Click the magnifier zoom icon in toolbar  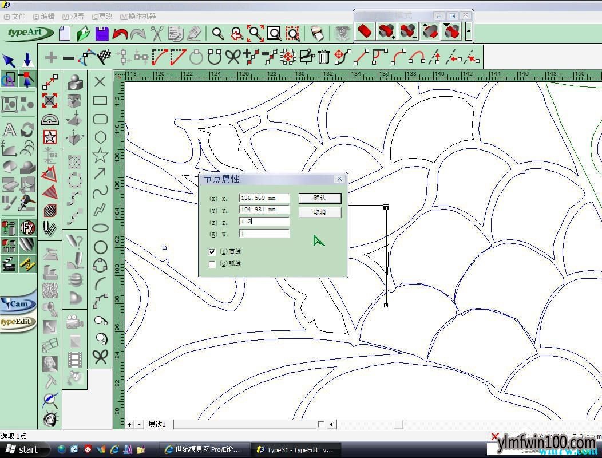click(x=218, y=33)
